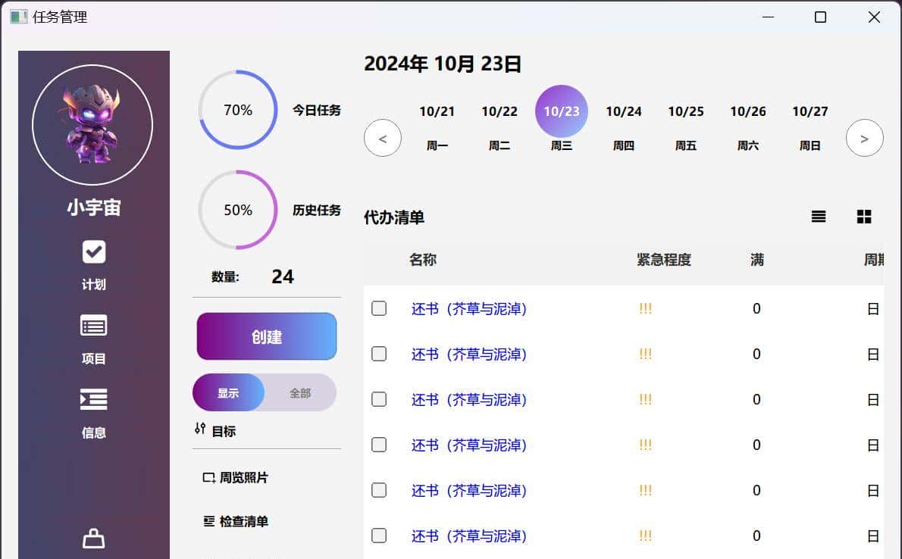Tick the checkbox of the third todo row
Image resolution: width=902 pixels, height=559 pixels.
point(378,399)
